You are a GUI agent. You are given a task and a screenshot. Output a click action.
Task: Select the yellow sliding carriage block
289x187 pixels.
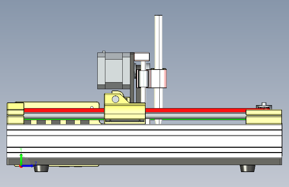point(125,108)
